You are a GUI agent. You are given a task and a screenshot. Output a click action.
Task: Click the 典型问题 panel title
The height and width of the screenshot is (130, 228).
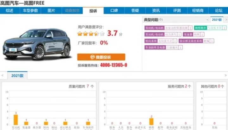tap(153, 20)
